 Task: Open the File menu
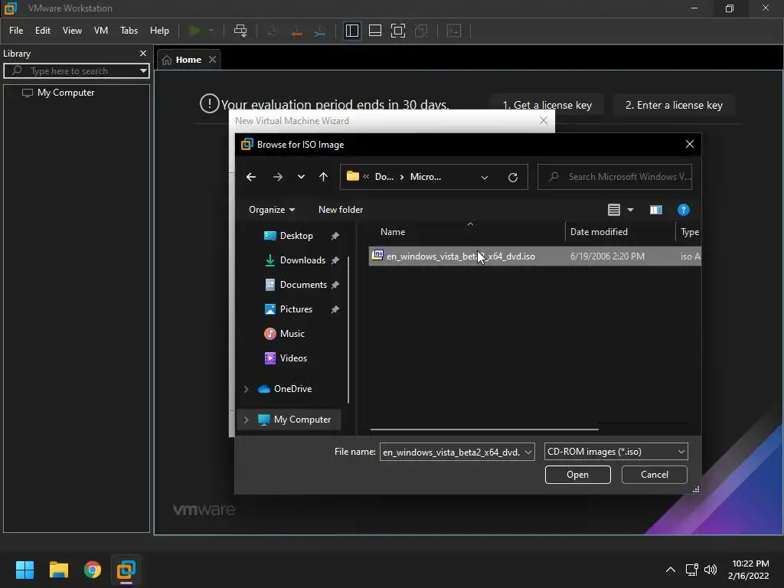tap(16, 31)
